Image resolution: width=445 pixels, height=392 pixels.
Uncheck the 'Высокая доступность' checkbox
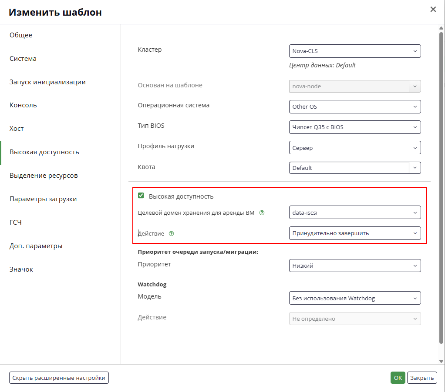tap(141, 196)
